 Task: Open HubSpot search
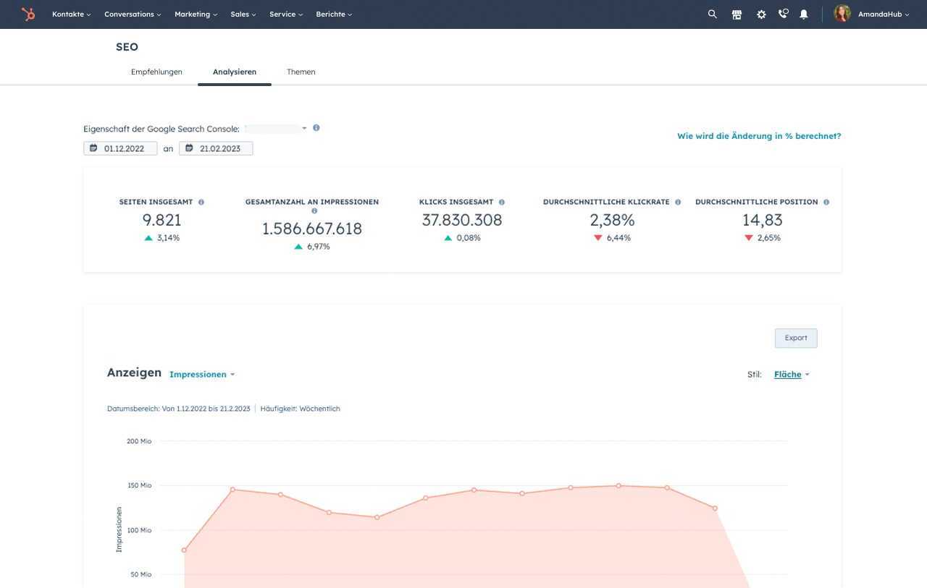pos(712,14)
